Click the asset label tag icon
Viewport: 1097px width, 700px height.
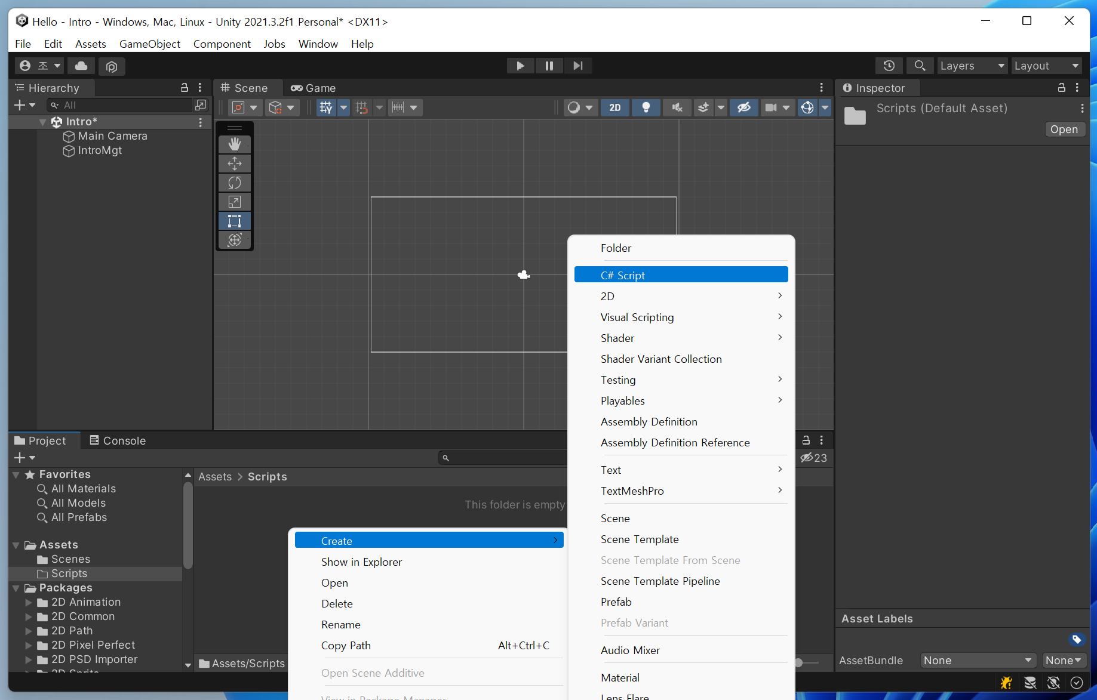coord(1076,640)
